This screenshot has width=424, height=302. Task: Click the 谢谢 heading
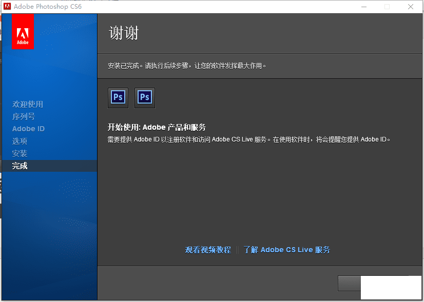124,33
